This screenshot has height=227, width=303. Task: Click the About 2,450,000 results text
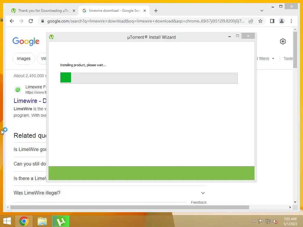pyautogui.click(x=30, y=76)
